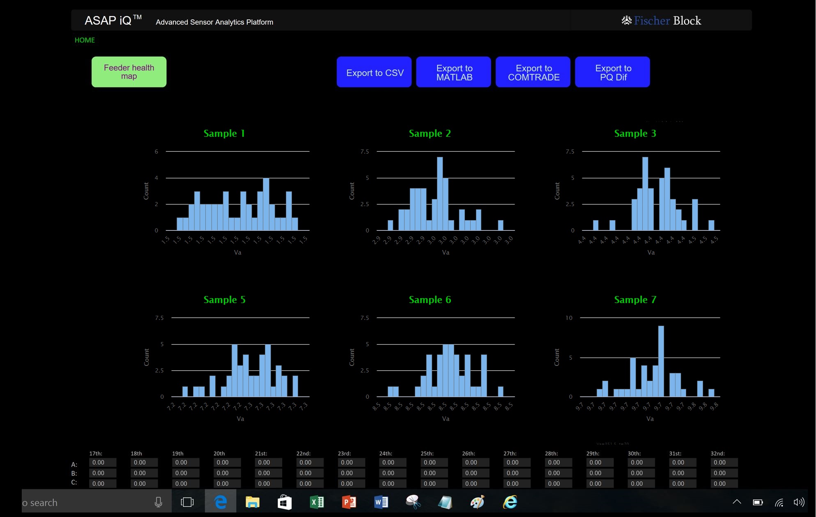Launch PowerPoint from the taskbar
The height and width of the screenshot is (517, 816).
[349, 502]
